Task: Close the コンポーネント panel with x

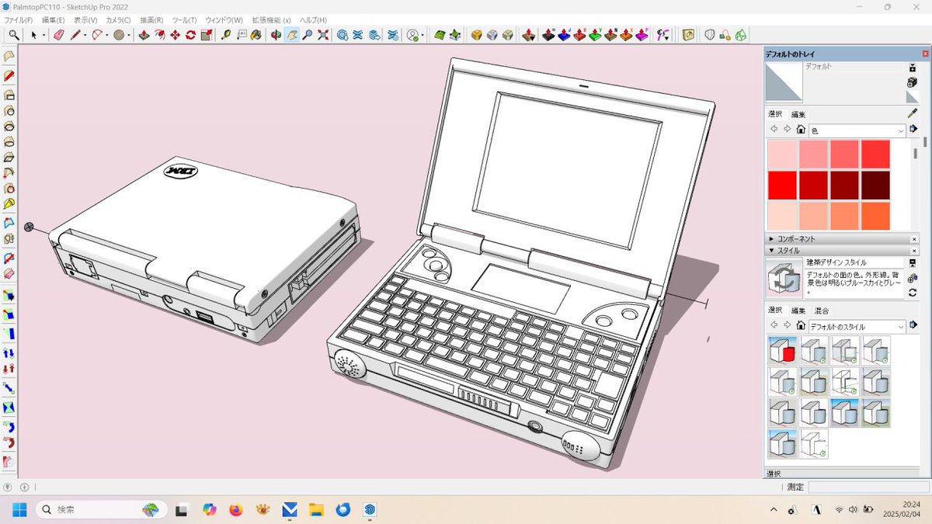Action: pyautogui.click(x=913, y=239)
